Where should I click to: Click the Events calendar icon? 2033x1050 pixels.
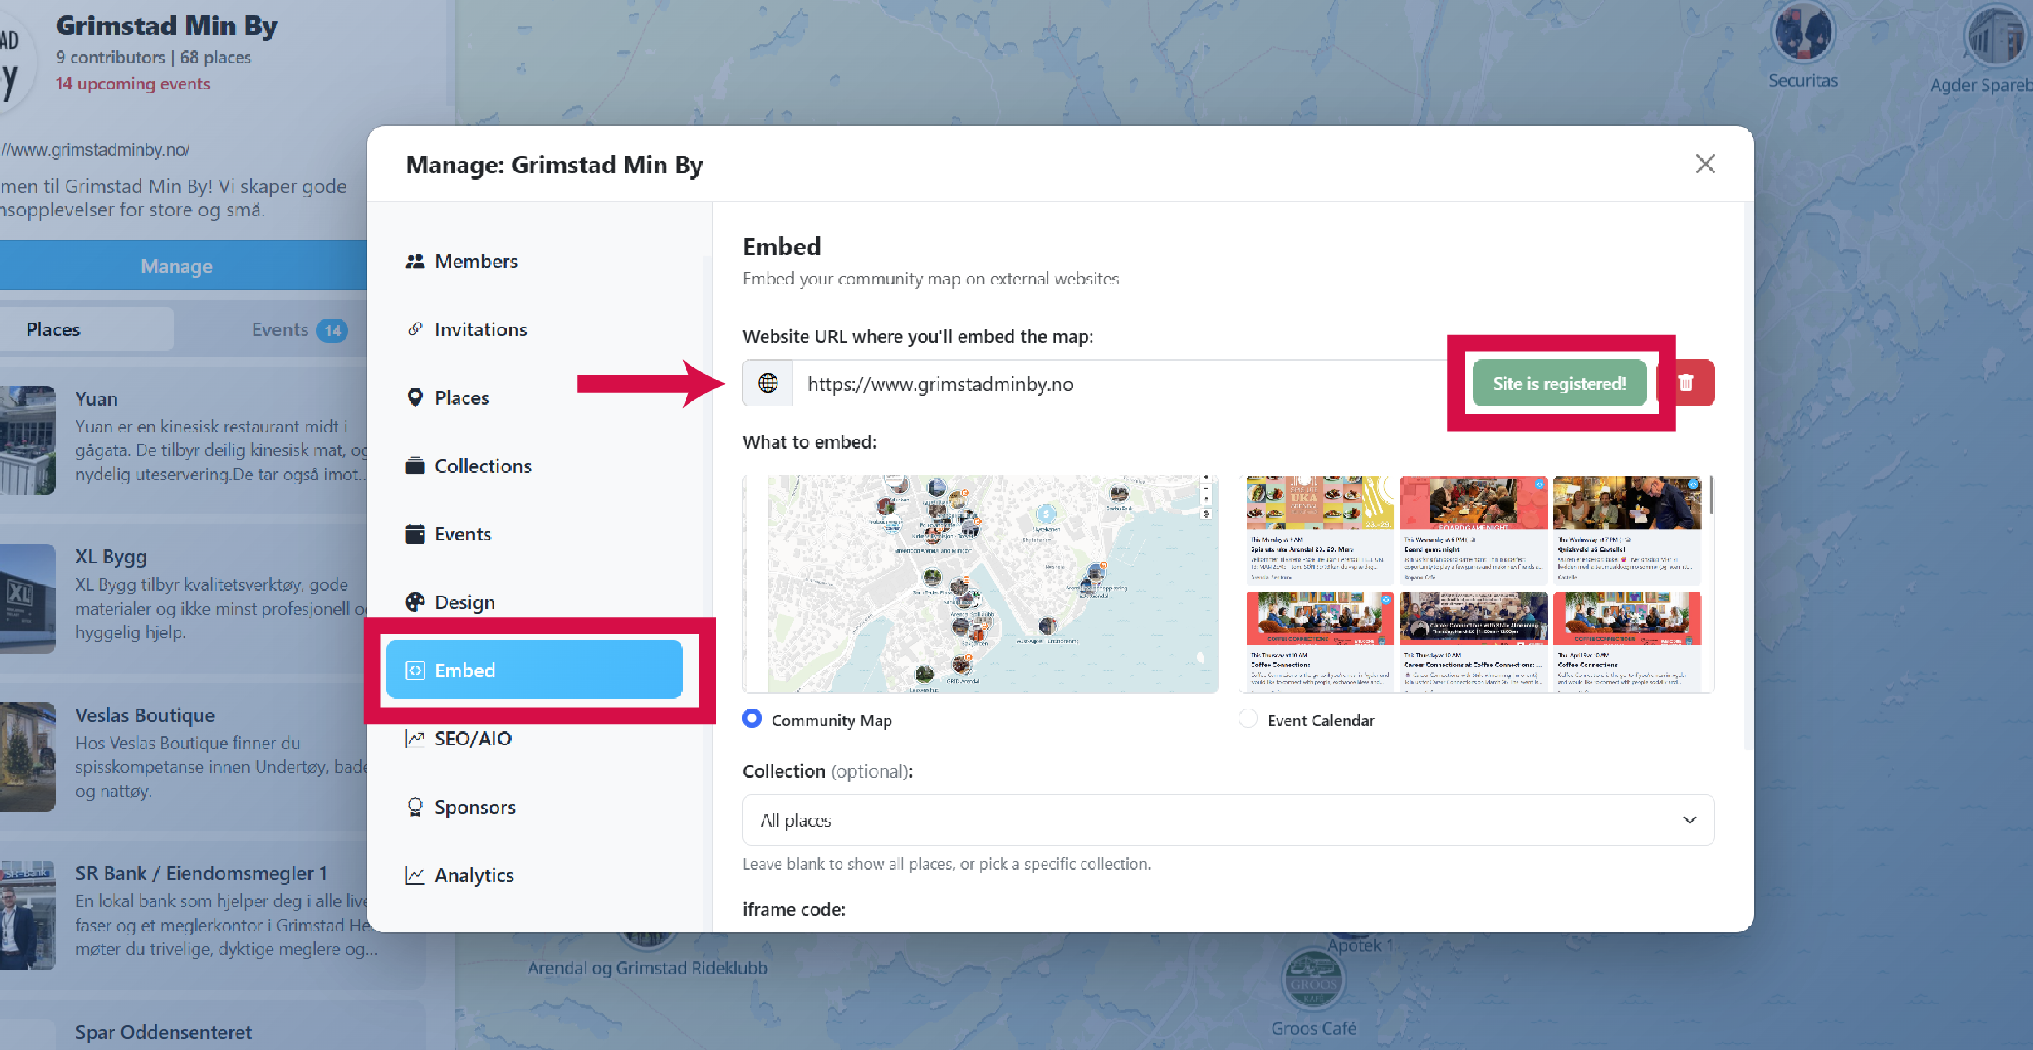tap(415, 534)
